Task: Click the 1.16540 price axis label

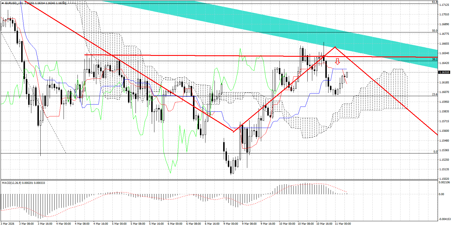Action: 444,53
